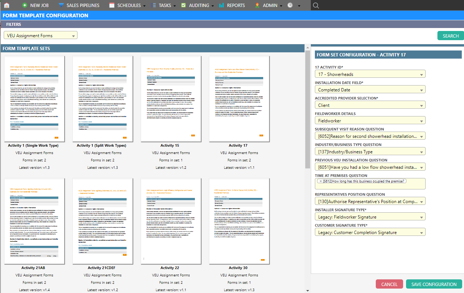
Task: Select the Activity 22 form thumbnail
Action: [170, 221]
